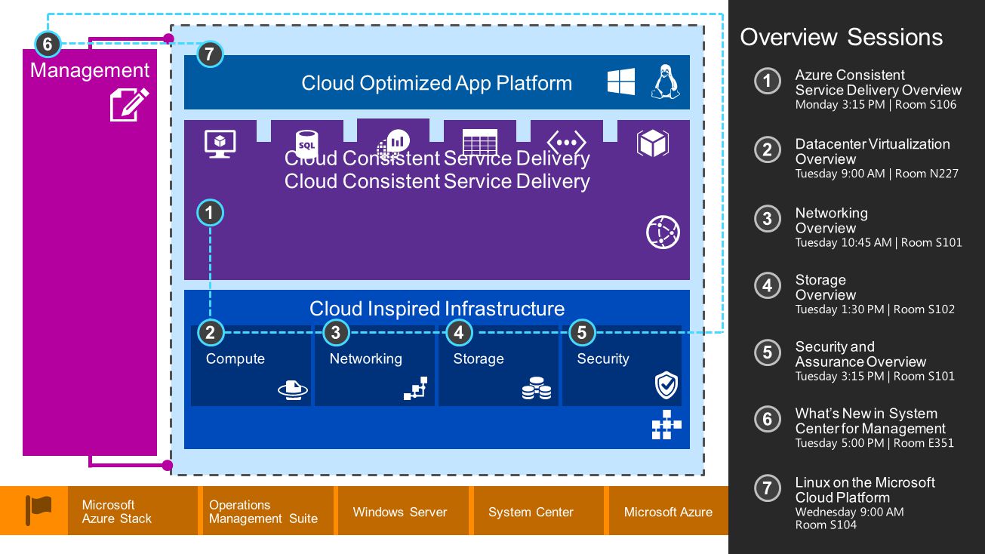This screenshot has height=554, width=985.
Task: Click the Overview Sessions heading
Action: click(x=842, y=37)
